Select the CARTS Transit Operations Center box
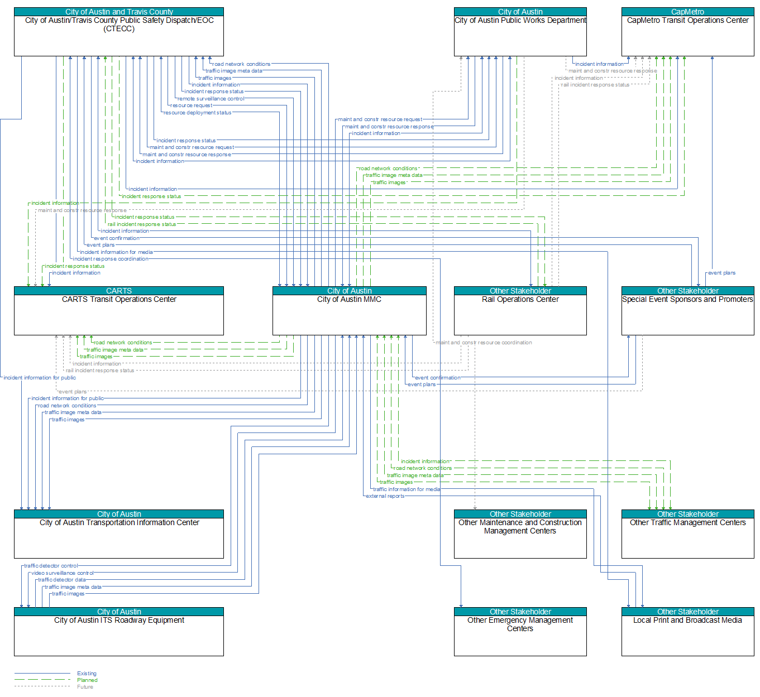The height and width of the screenshot is (697, 760). (119, 310)
